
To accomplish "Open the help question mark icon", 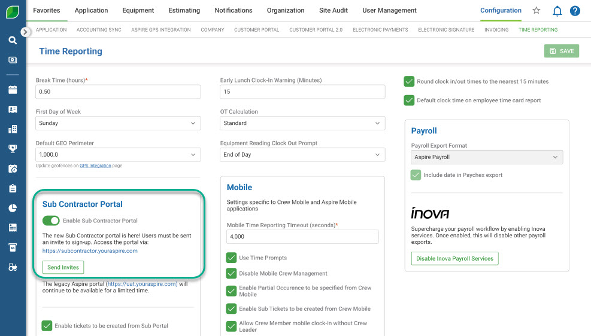I will tap(575, 11).
